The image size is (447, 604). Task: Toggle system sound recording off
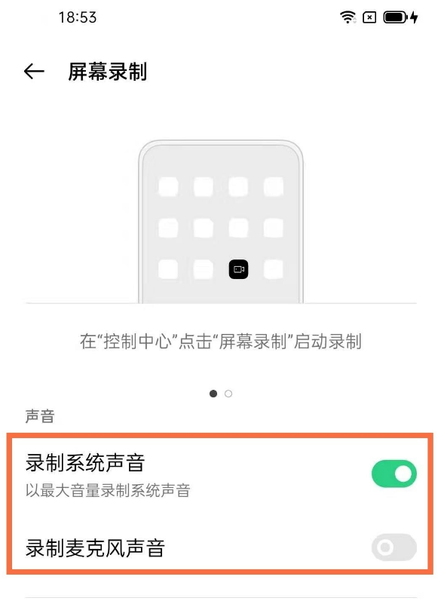393,472
